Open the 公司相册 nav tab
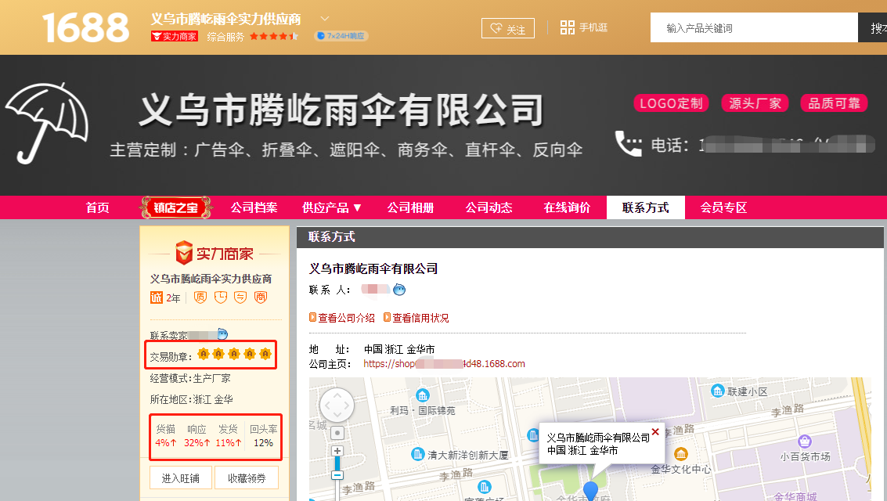Viewport: 887px width, 501px height. tap(410, 207)
